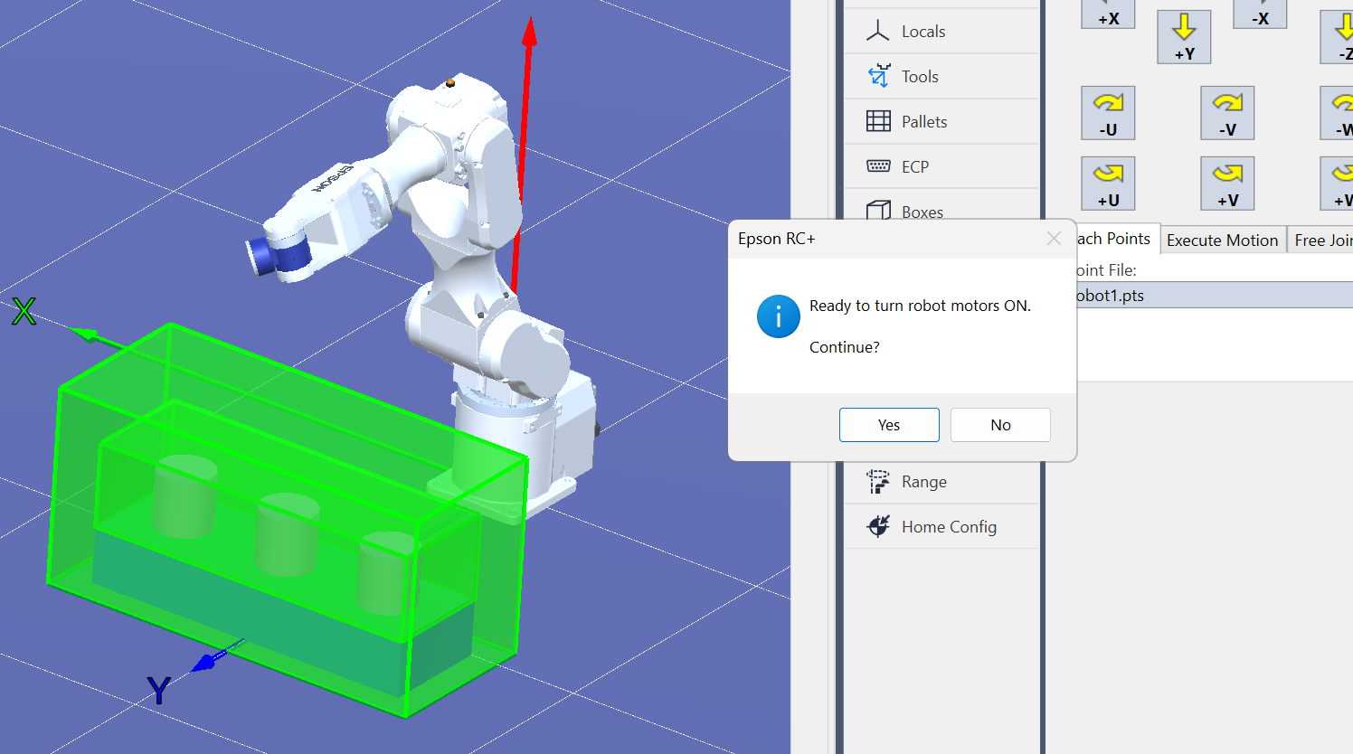Click No in Epson RC+ dialog
This screenshot has width=1353, height=754.
pos(1000,425)
